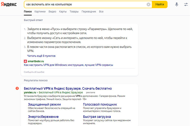190x126 pixels.
Task: Open the Голосовой помощник sitelink
Action: pos(100,104)
